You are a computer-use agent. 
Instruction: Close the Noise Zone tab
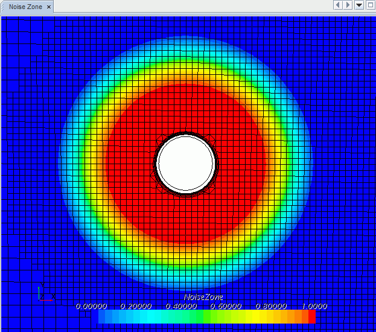click(49, 7)
